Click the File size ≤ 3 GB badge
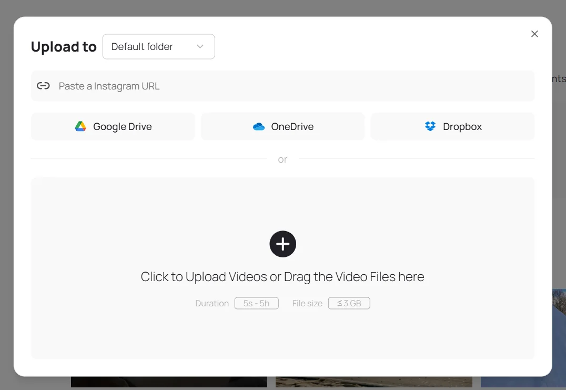Viewport: 566px width, 390px height. point(349,303)
